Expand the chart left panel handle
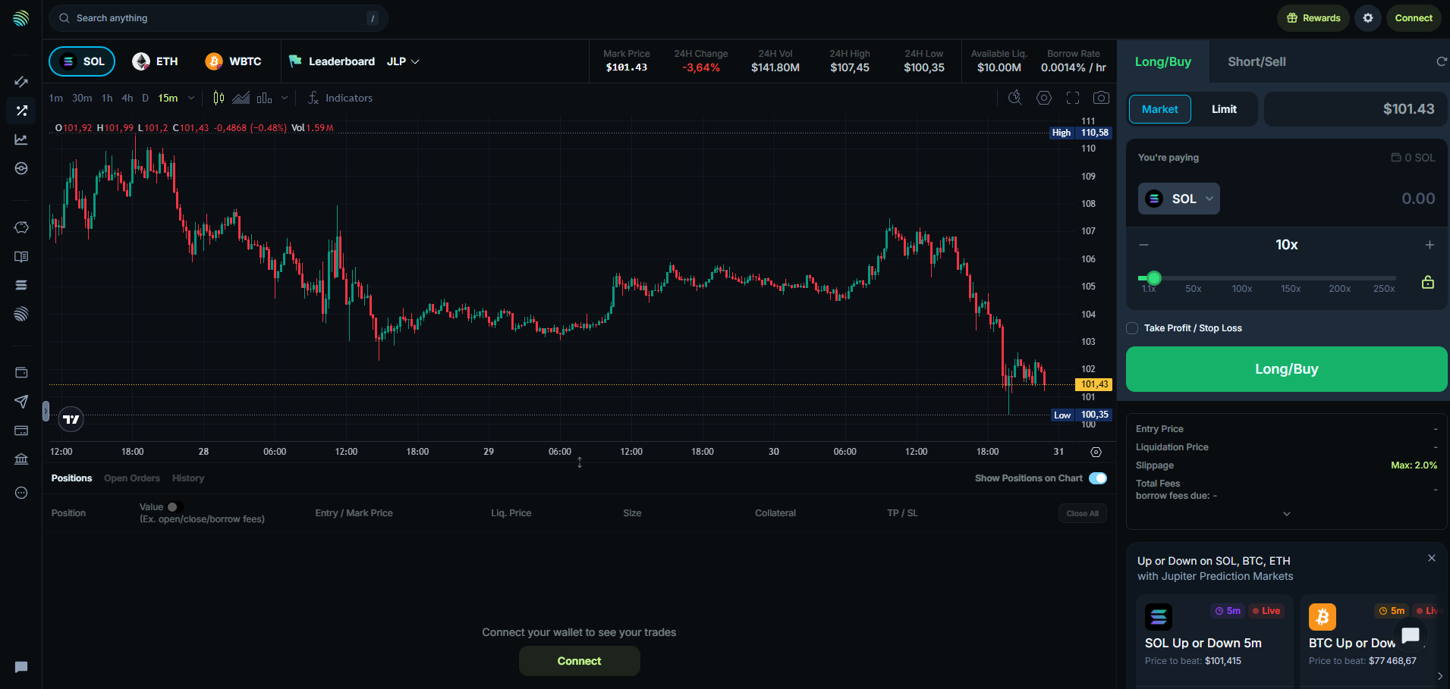The height and width of the screenshot is (689, 1450). pyautogui.click(x=46, y=412)
